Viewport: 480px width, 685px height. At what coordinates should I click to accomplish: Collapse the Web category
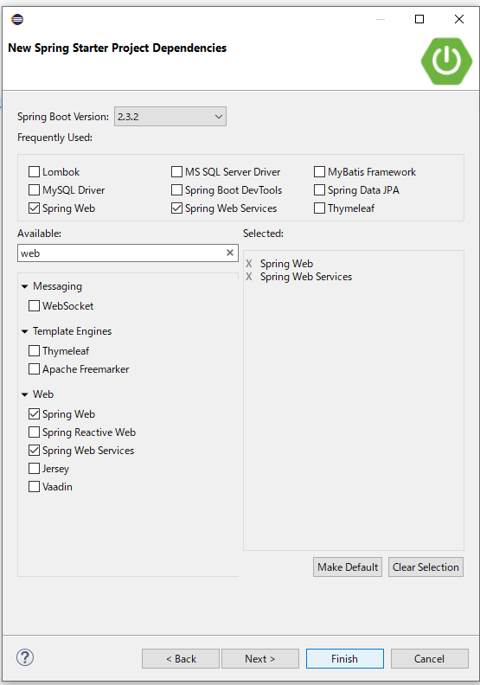pyautogui.click(x=24, y=394)
